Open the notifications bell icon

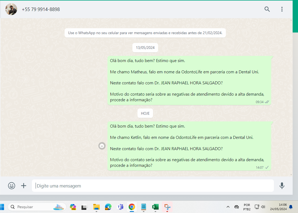tap(291, 207)
